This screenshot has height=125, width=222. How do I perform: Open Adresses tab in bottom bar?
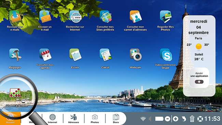(x=73, y=119)
